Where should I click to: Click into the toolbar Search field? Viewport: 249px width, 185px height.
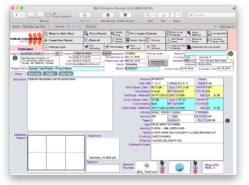pyautogui.click(x=212, y=15)
